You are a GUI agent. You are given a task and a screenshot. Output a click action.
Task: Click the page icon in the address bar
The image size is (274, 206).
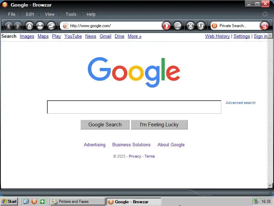tap(65, 26)
